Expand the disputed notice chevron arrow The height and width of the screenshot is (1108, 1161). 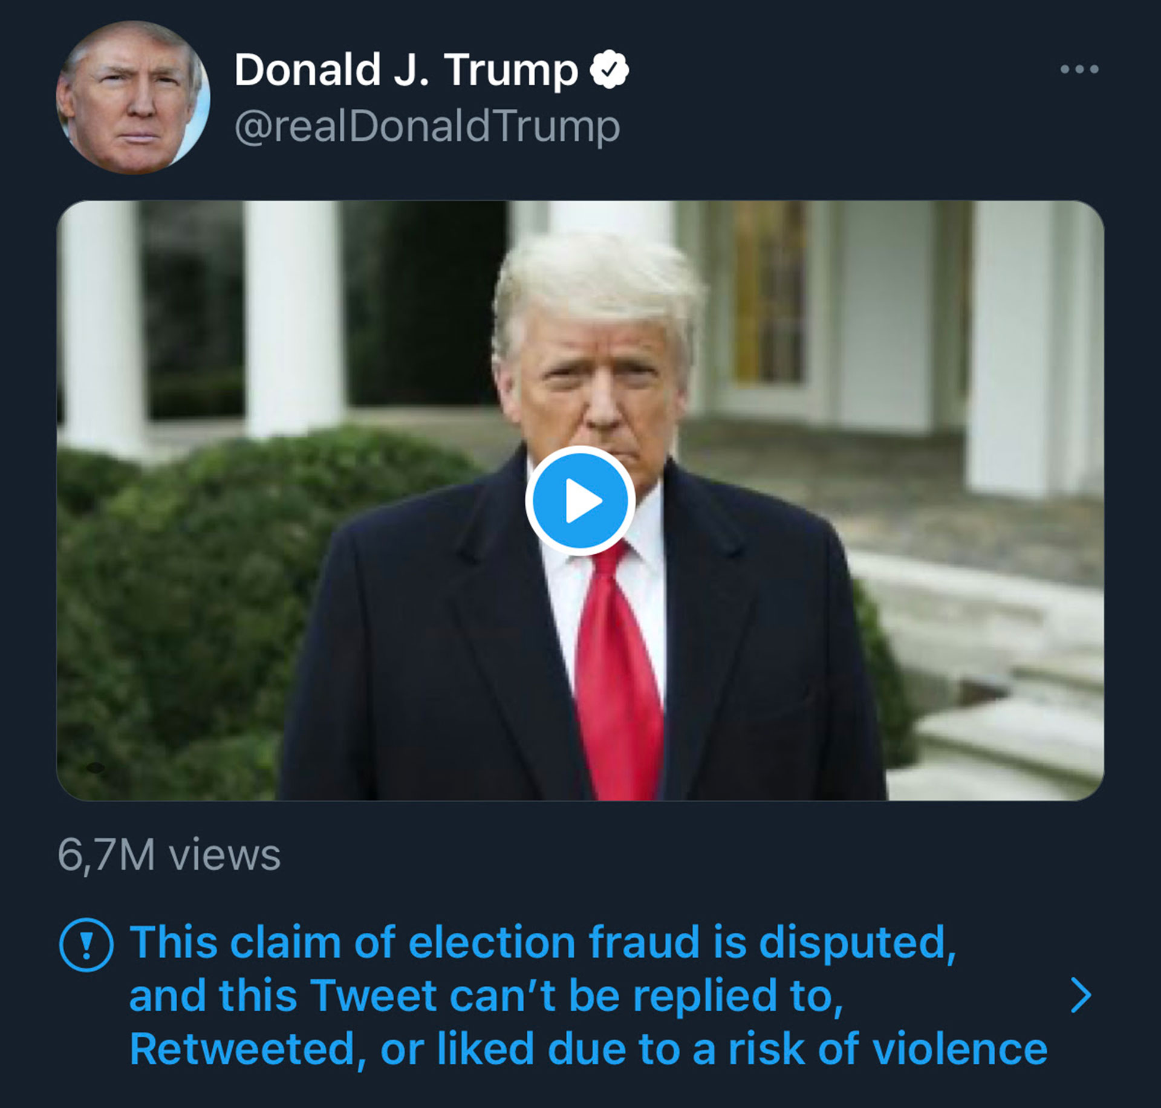(1080, 996)
